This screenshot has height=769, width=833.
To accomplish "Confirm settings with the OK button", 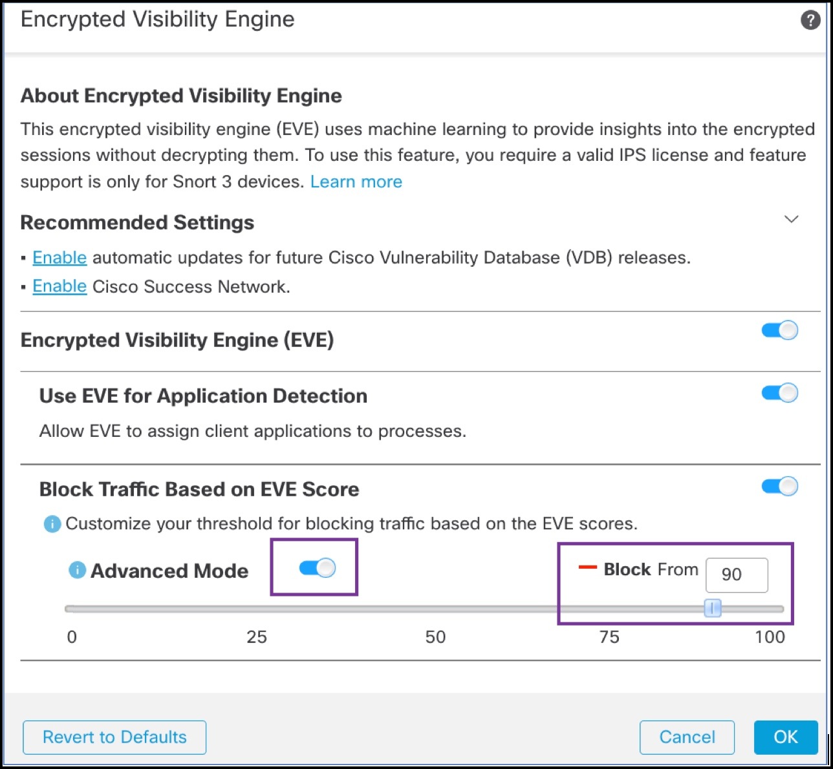I will tap(786, 737).
